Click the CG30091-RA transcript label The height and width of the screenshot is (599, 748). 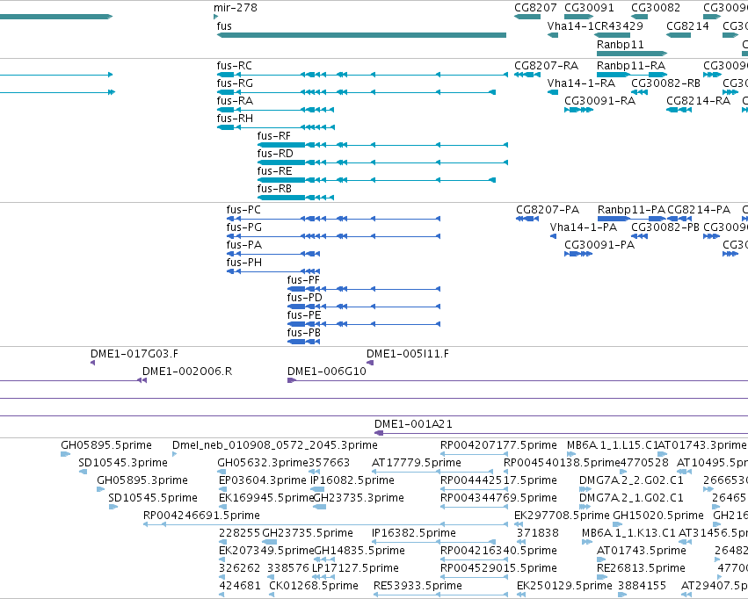(599, 100)
